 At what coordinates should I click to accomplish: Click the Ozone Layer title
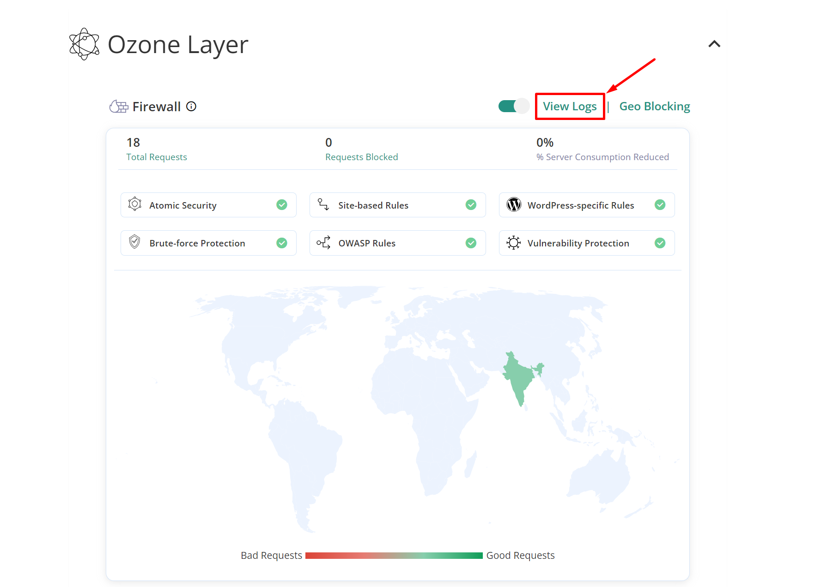(178, 45)
